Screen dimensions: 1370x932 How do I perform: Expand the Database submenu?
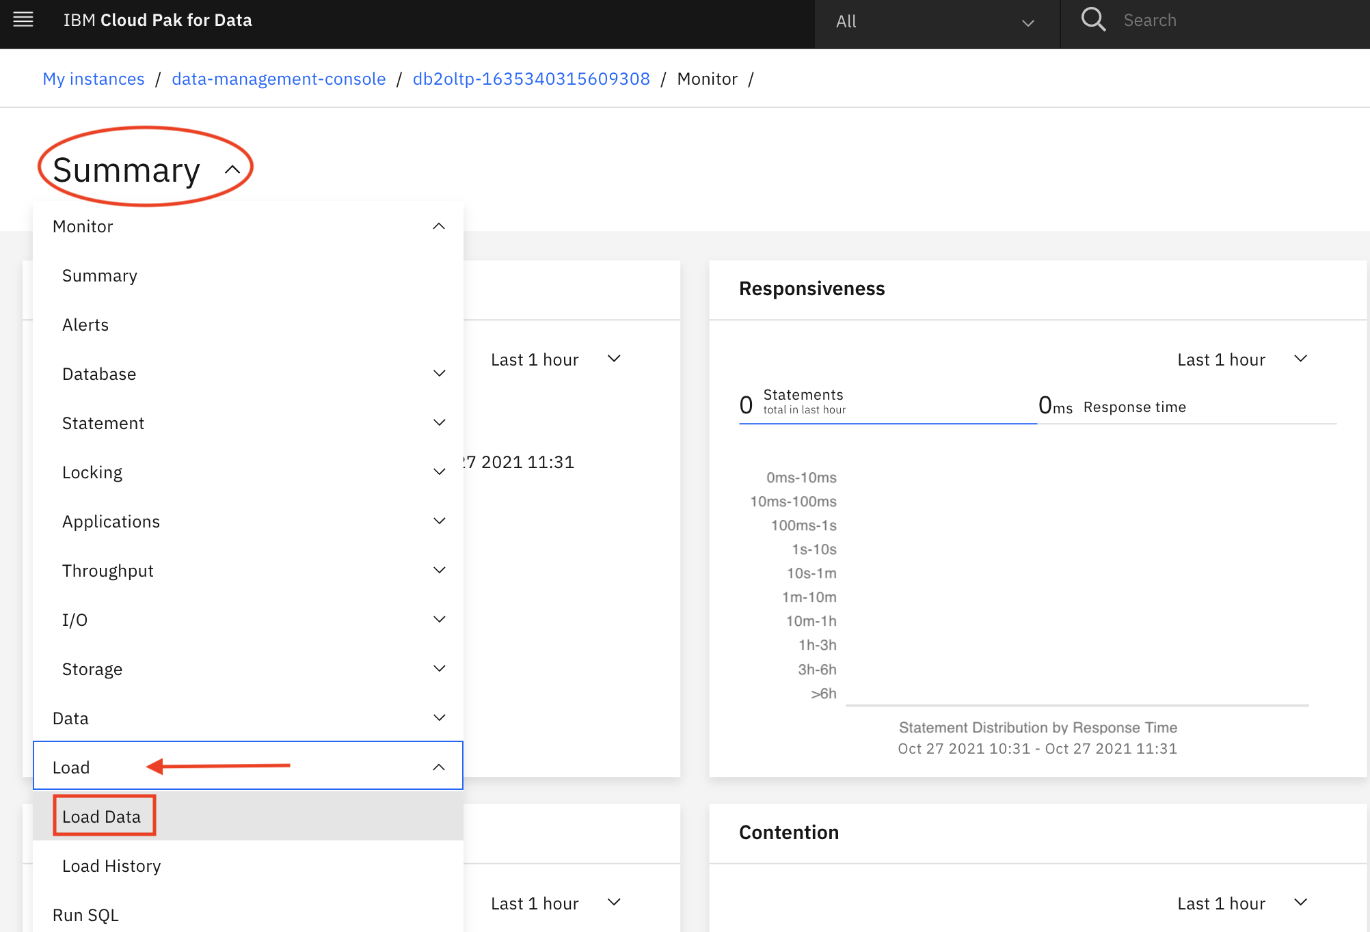[439, 373]
